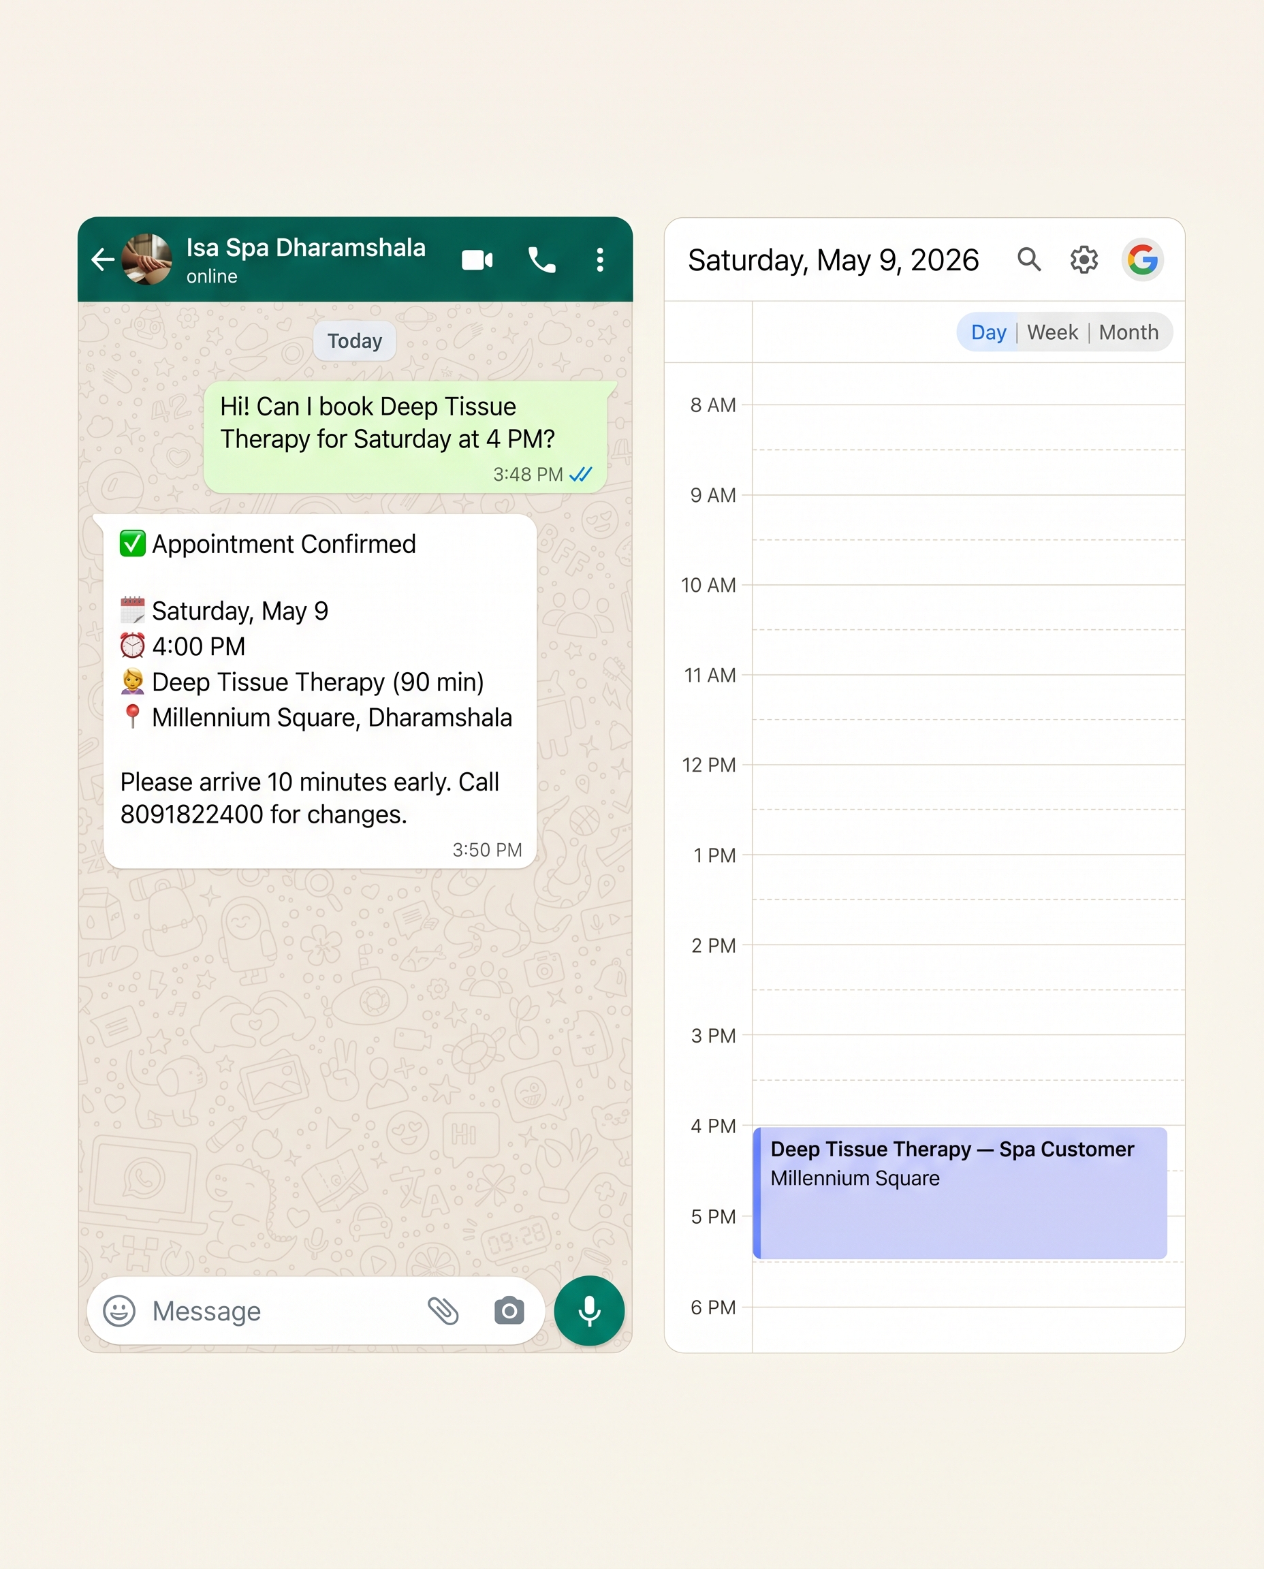Switch calendar to Day view

coord(988,333)
